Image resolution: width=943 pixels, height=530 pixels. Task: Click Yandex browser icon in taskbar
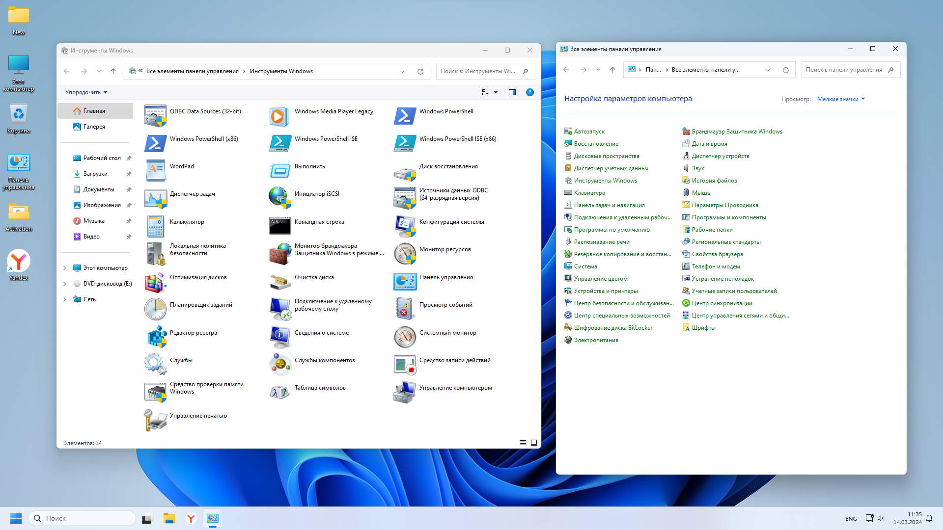(x=191, y=518)
